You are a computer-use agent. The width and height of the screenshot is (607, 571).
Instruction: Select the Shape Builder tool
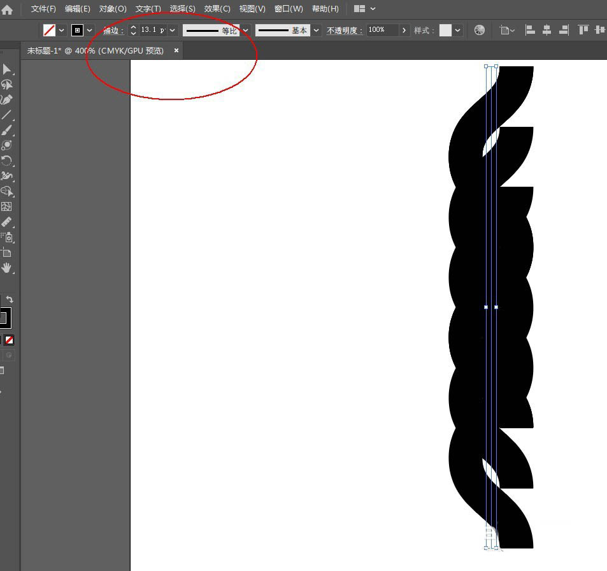[x=6, y=191]
